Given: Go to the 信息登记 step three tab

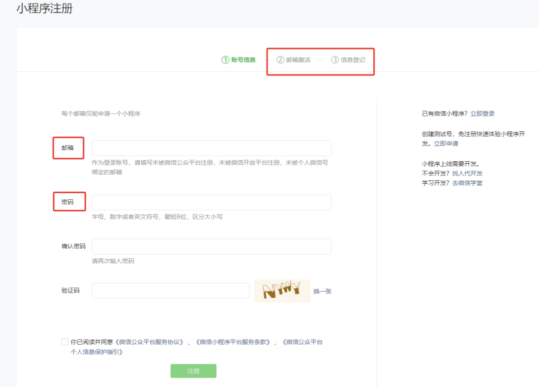Looking at the screenshot, I should (348, 60).
